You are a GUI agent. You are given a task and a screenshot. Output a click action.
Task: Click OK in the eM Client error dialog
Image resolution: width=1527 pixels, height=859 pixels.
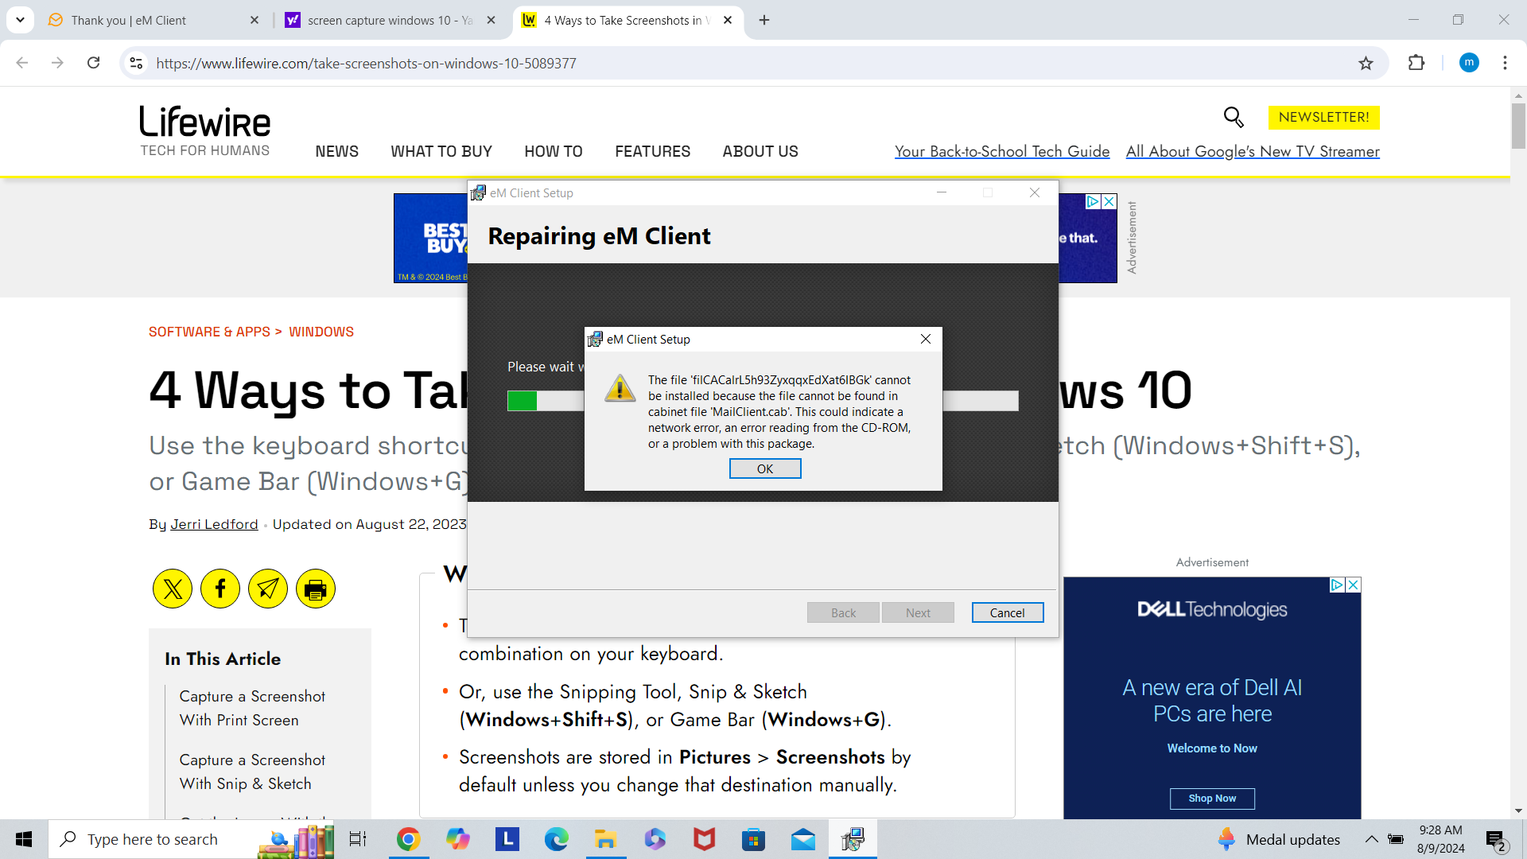coord(764,469)
